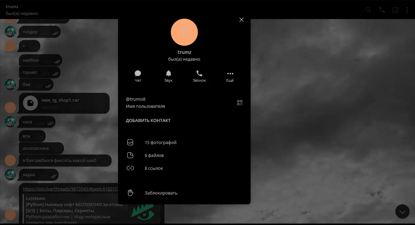Image resolution: width=415 pixels, height=225 pixels.
Task: Start a call using the Звонок icon
Action: point(199,76)
